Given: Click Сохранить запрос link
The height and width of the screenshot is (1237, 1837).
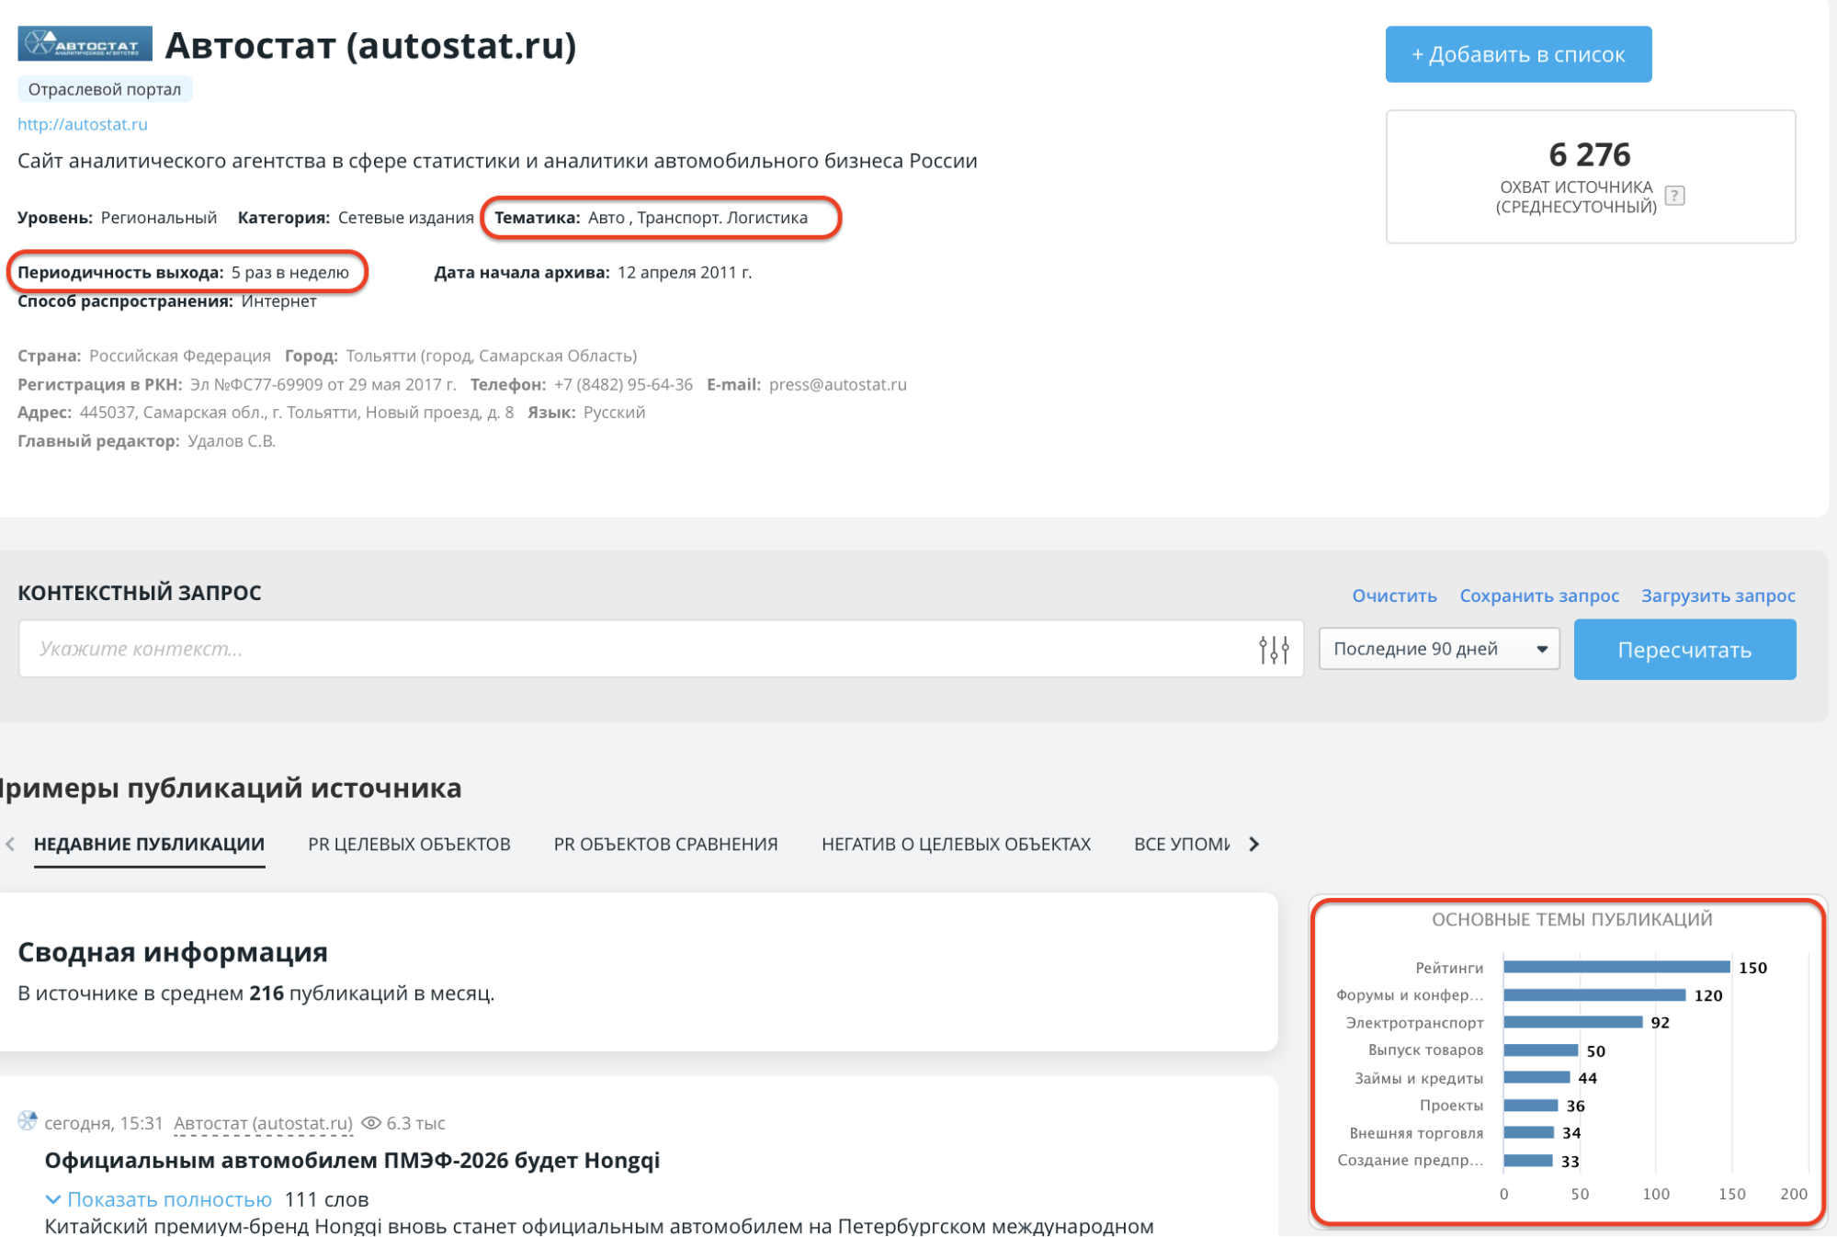Looking at the screenshot, I should [1539, 596].
